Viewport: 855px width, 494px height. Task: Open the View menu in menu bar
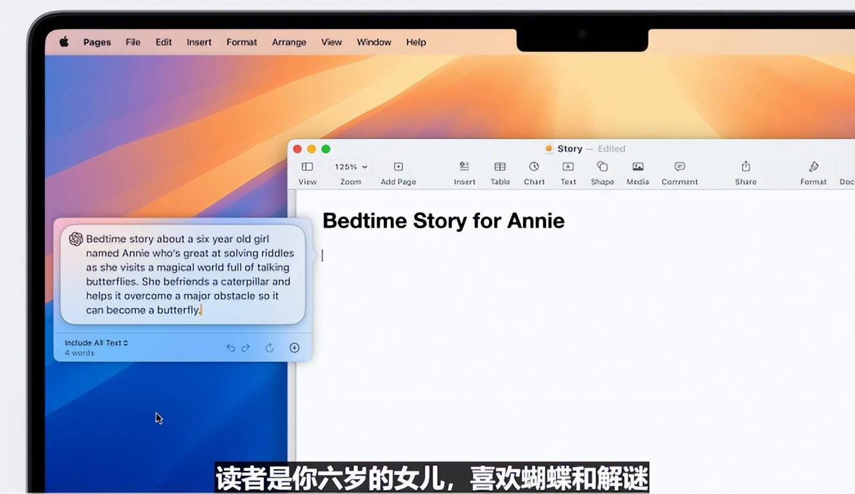331,42
